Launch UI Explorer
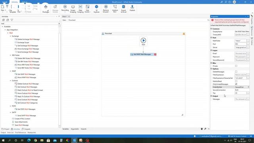Screen dimensions: 254x143 [96, 9]
